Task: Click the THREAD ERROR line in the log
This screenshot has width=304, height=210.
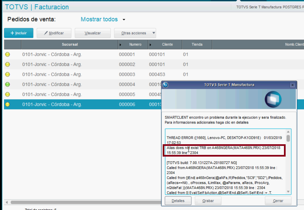Action: coord(224,140)
